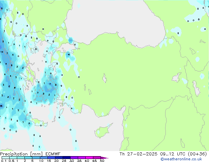The width and height of the screenshot is (209, 162).
Task: Select the 0.5–1 mm legend color swatch
Action: 13,158
